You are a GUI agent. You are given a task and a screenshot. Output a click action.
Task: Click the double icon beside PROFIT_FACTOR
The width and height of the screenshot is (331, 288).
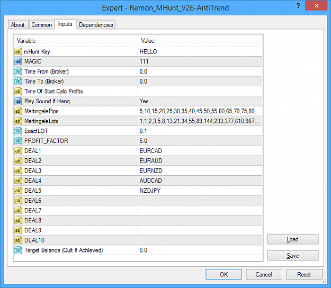coord(18,141)
